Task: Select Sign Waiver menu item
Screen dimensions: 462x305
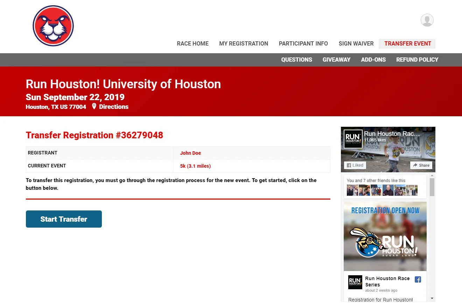Action: pos(356,43)
